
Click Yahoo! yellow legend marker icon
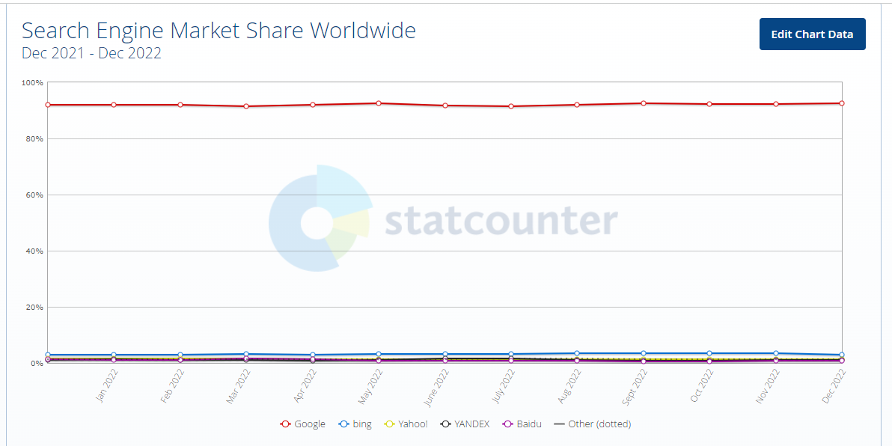tap(389, 424)
